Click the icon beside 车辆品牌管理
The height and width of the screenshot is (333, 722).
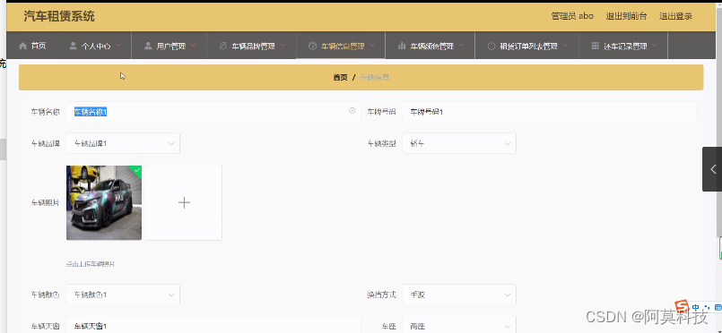pos(223,46)
